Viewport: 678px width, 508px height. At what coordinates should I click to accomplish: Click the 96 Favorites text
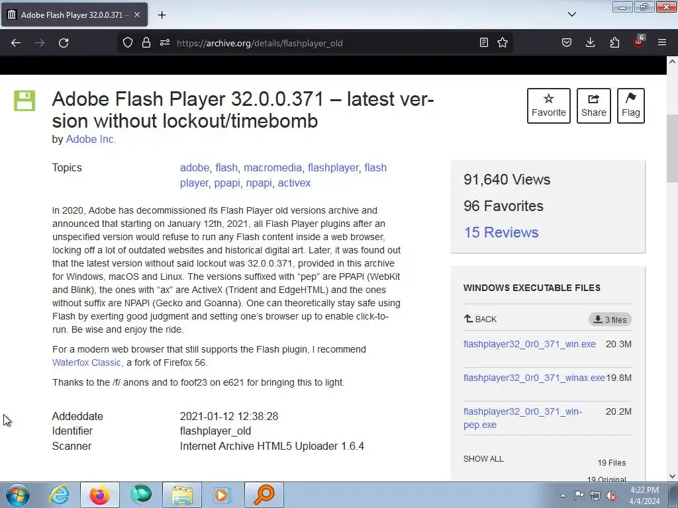coord(503,206)
